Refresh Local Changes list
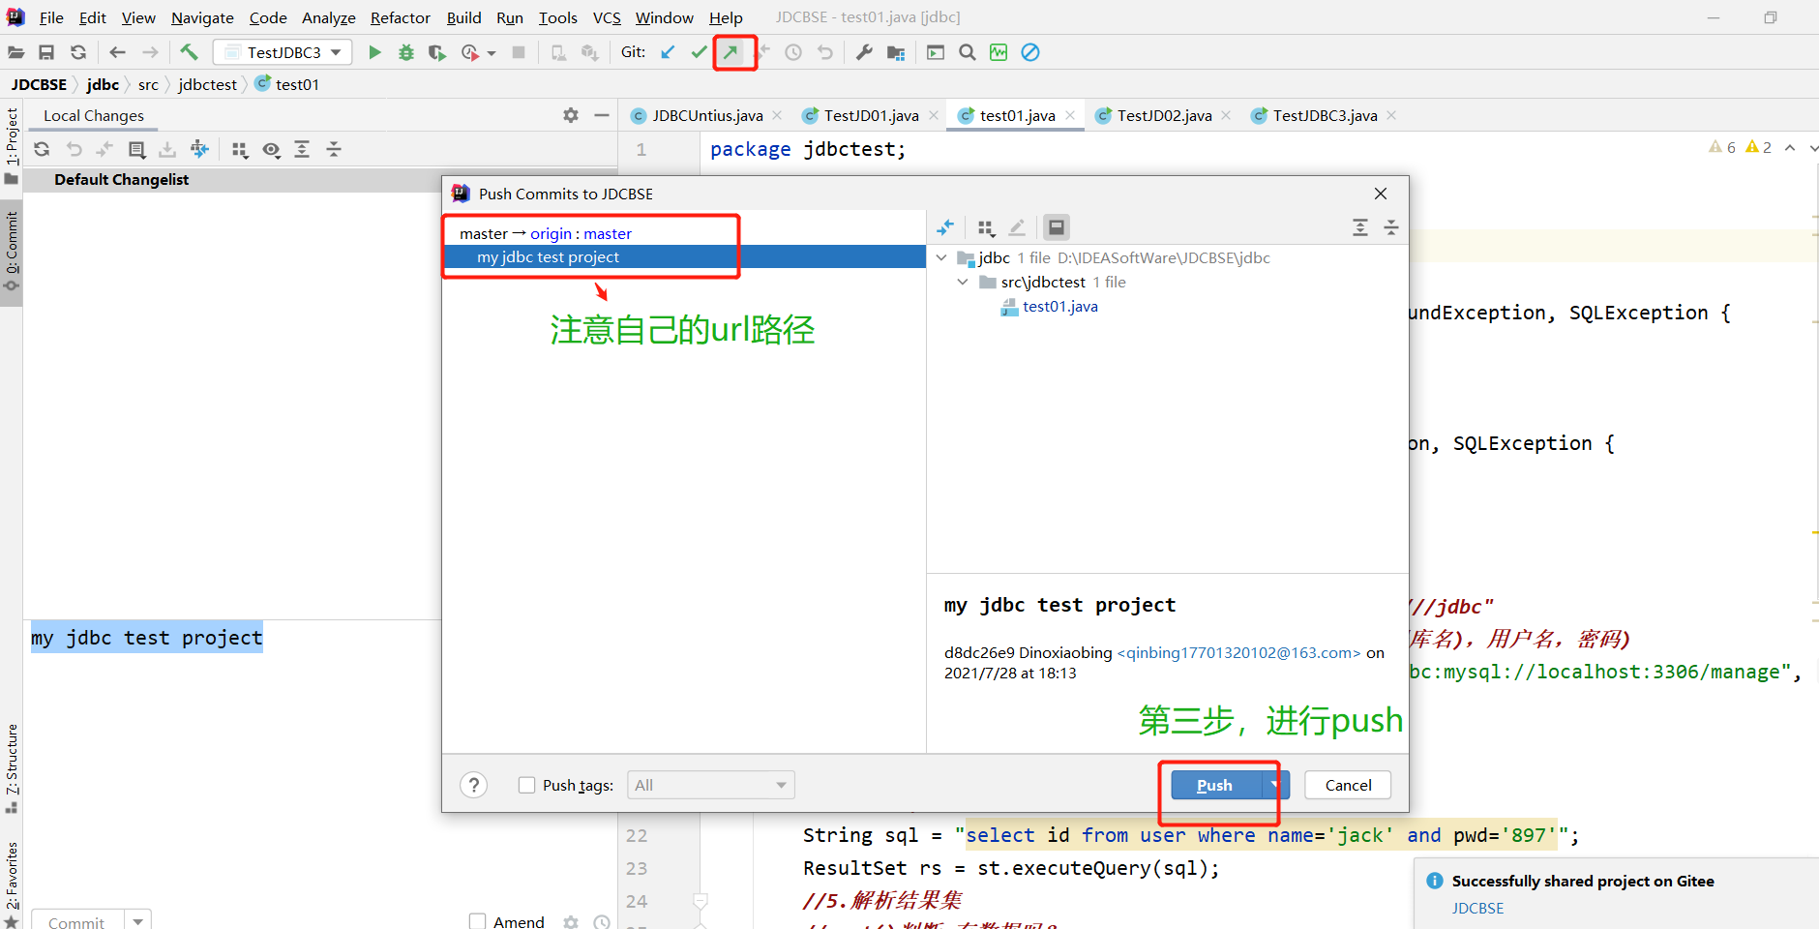1819x929 pixels. coord(42,149)
